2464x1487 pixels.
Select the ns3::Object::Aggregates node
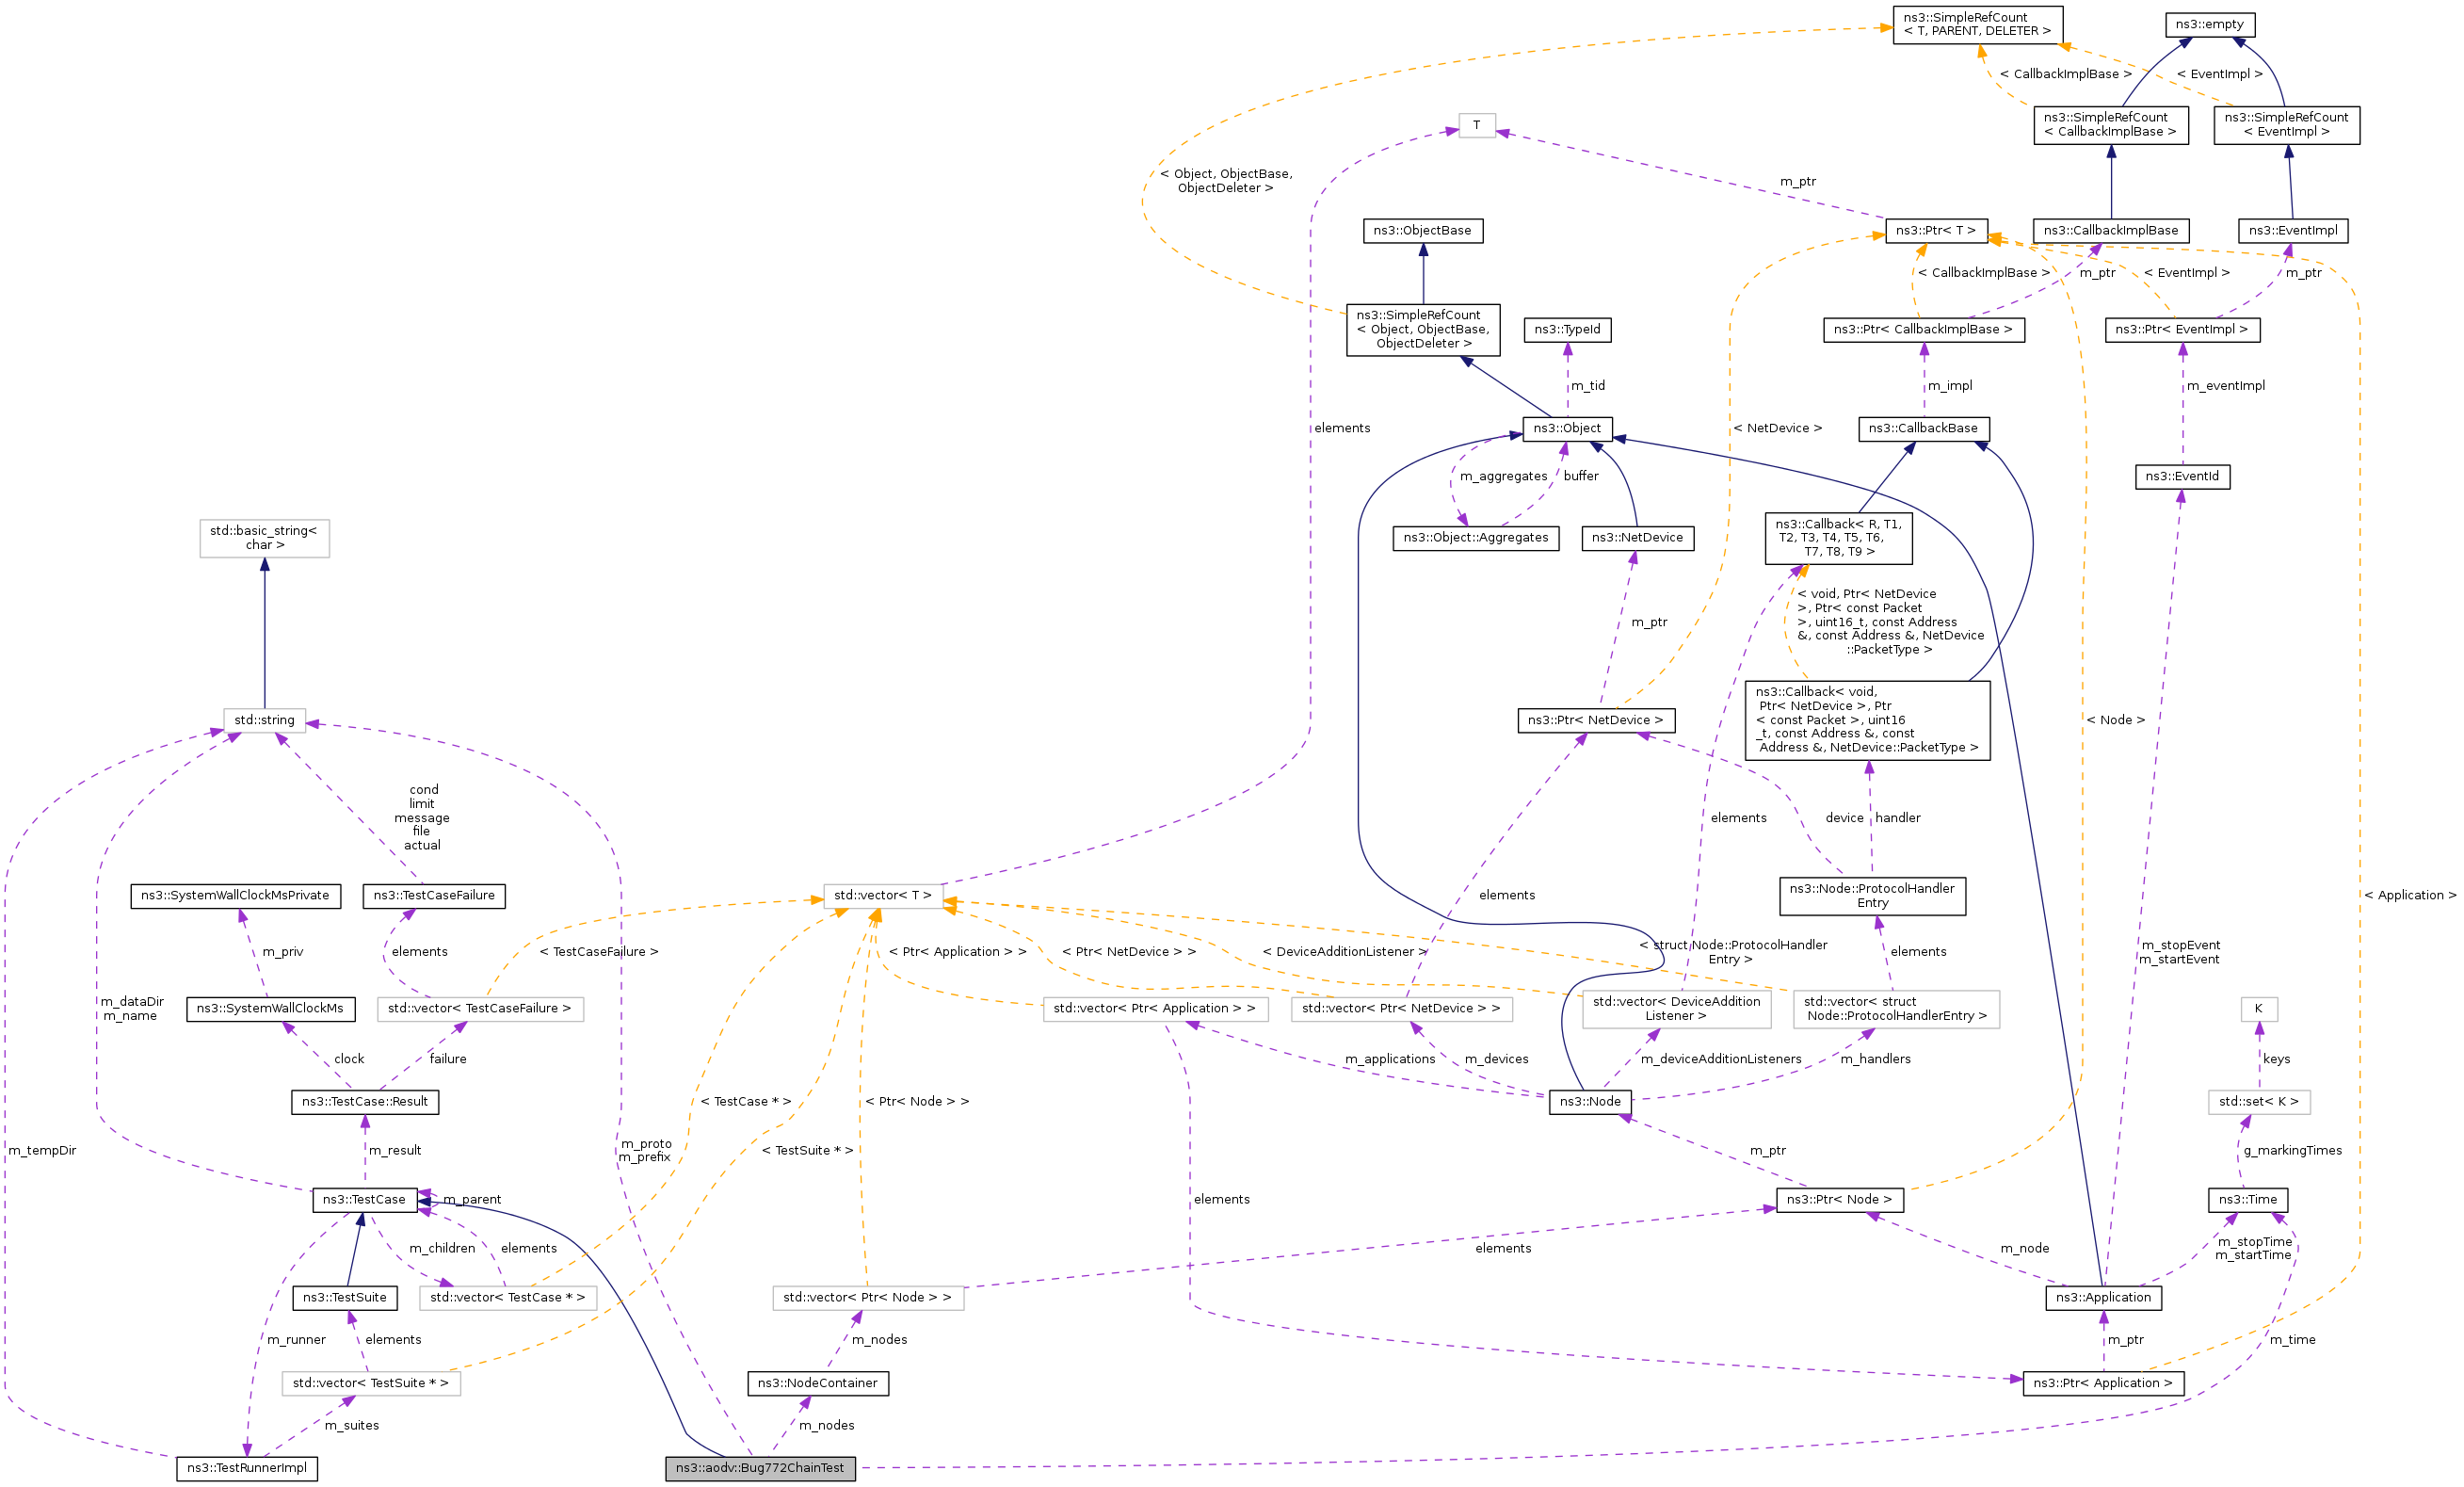tap(1476, 538)
